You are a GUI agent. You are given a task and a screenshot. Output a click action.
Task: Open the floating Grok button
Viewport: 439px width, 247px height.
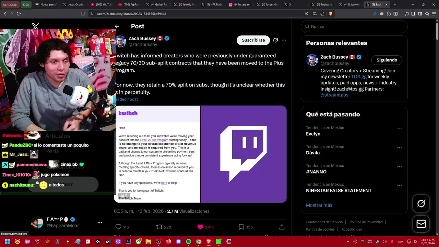coord(421,204)
